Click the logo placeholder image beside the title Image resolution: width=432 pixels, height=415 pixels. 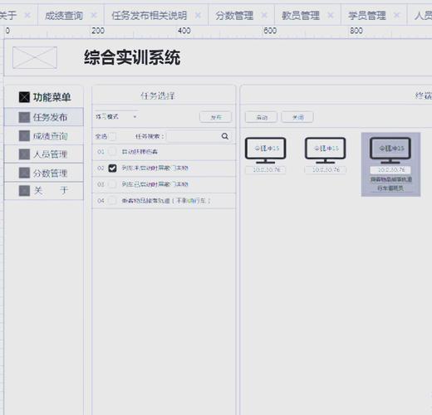coord(35,57)
